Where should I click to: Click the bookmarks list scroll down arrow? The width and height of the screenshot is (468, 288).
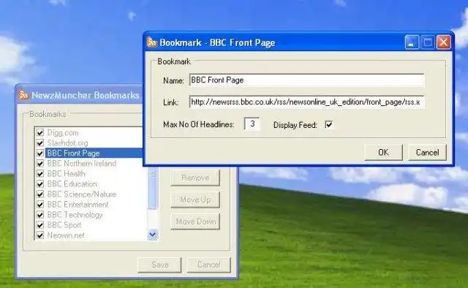153,235
